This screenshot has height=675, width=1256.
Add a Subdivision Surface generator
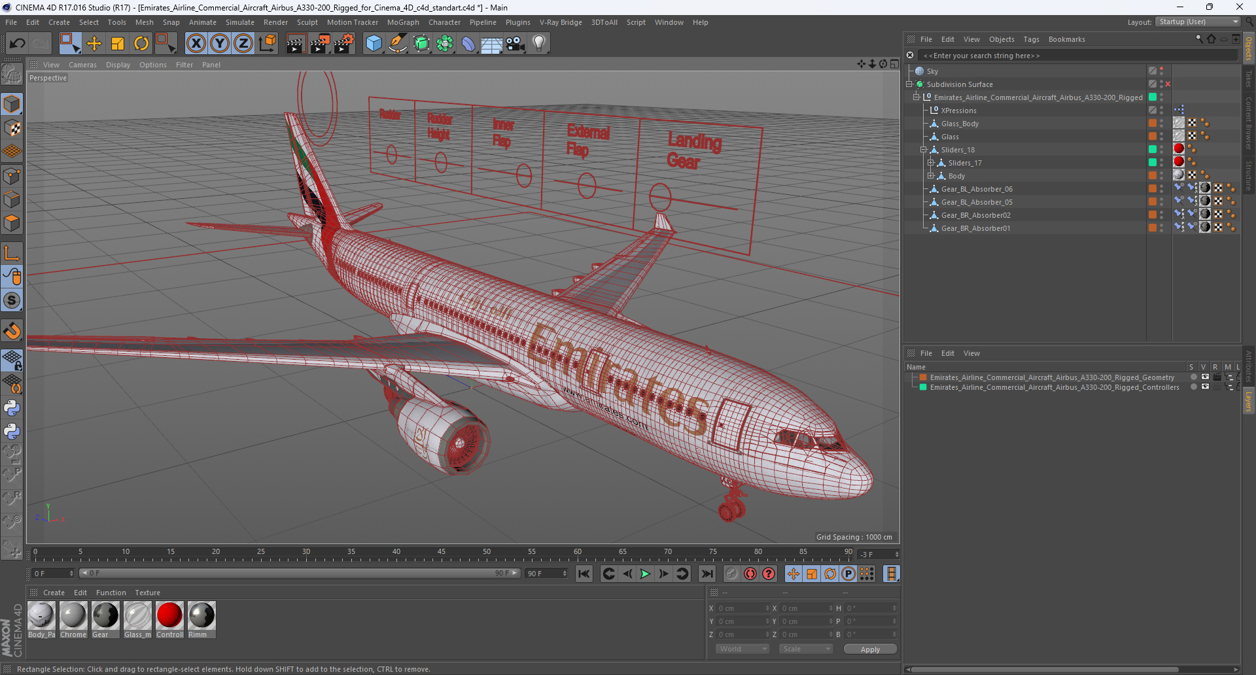(421, 44)
